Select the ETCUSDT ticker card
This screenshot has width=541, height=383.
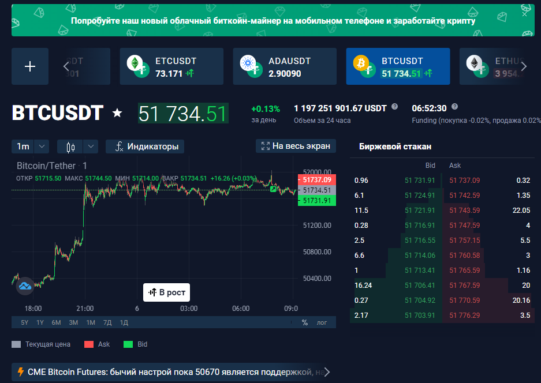[171, 66]
